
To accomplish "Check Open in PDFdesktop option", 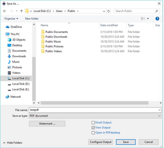I will click(93, 133).
